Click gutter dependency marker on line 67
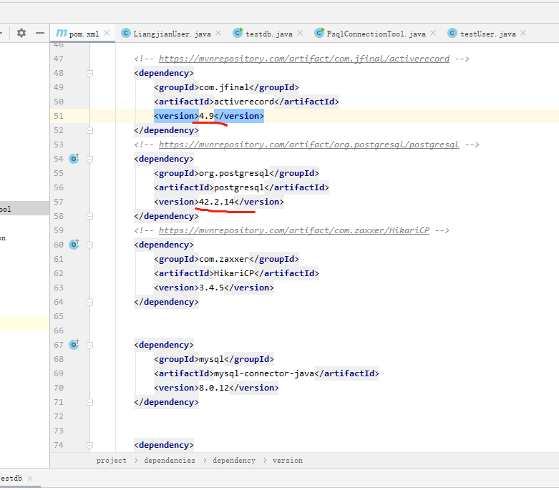 pos(74,345)
